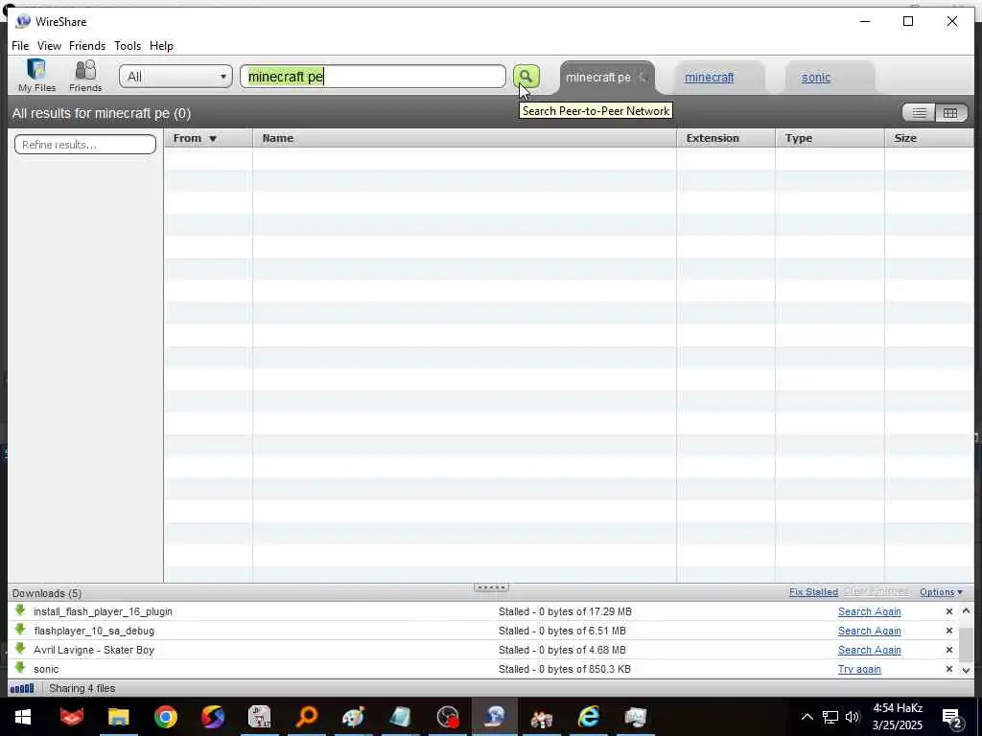This screenshot has width=982, height=736.
Task: Cancel the Avril Lavigne - Skater Boy download
Action: tap(948, 650)
